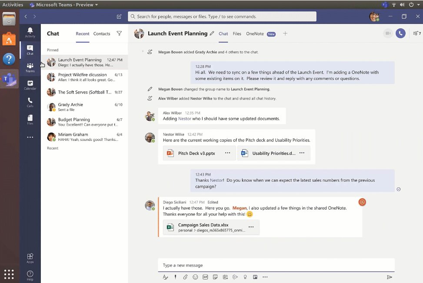Image resolution: width=423 pixels, height=283 pixels.
Task: Add a tab with plus icon
Action: [285, 33]
